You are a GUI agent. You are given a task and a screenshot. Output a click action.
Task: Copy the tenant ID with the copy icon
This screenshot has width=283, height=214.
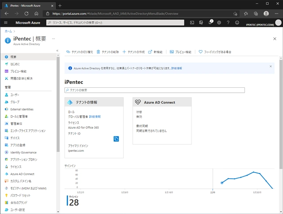tap(116, 139)
